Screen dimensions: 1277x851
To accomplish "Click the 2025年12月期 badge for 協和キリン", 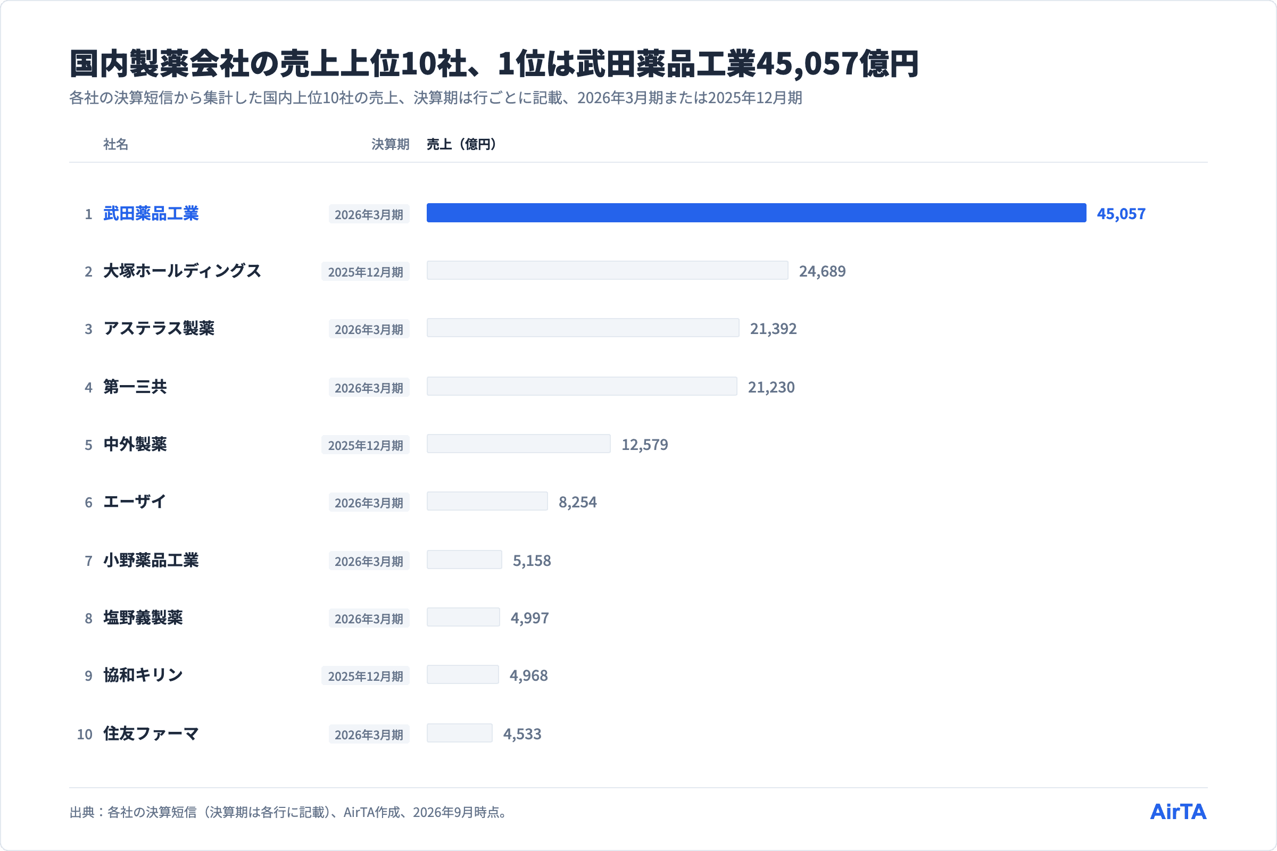I will (366, 676).
